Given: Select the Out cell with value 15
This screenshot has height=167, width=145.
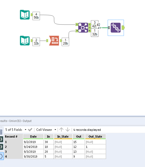Looking at the screenshot, I should point(78,142).
